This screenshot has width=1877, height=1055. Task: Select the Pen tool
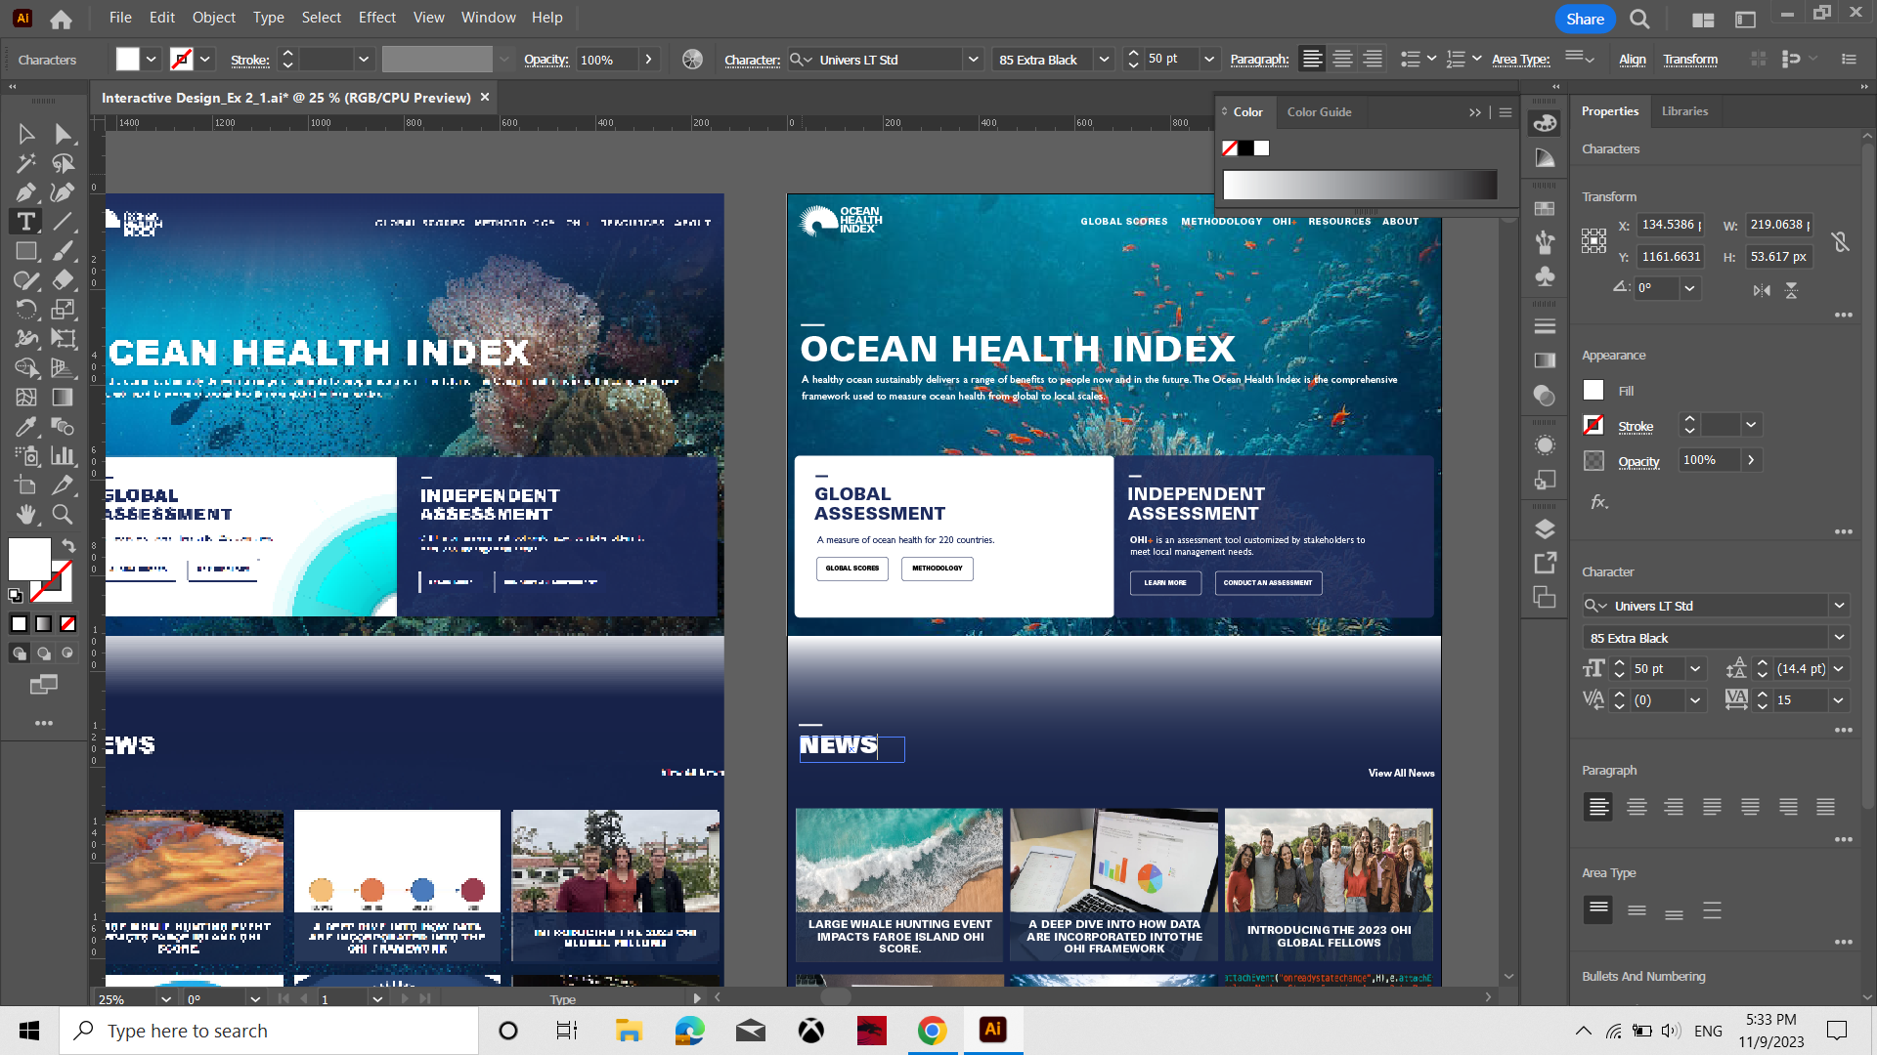point(26,192)
